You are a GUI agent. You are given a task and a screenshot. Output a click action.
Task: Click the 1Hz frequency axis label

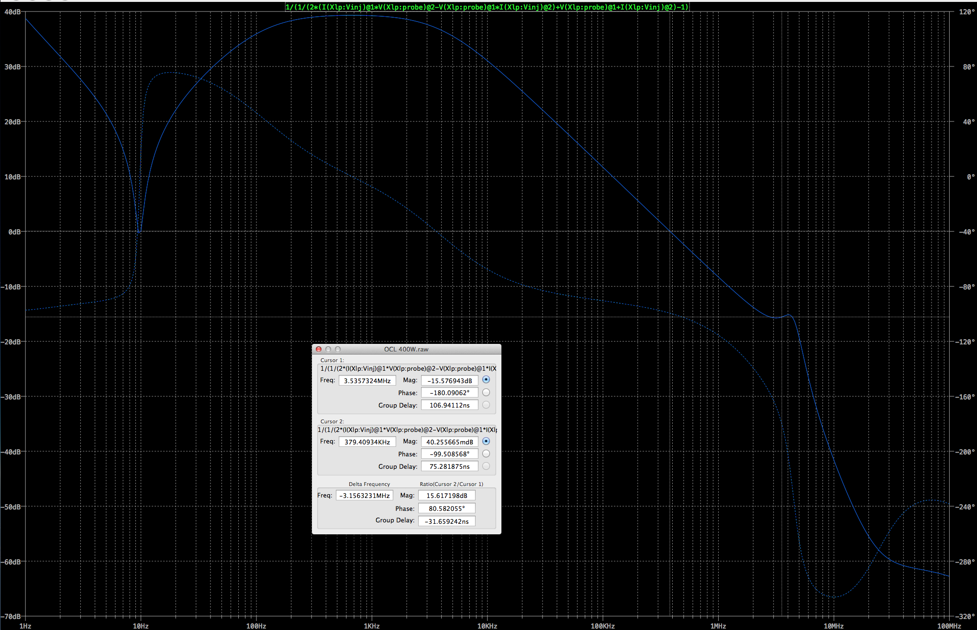(x=25, y=626)
